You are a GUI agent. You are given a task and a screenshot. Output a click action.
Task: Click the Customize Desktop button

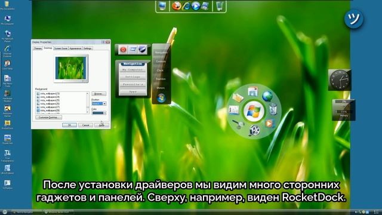[48, 117]
